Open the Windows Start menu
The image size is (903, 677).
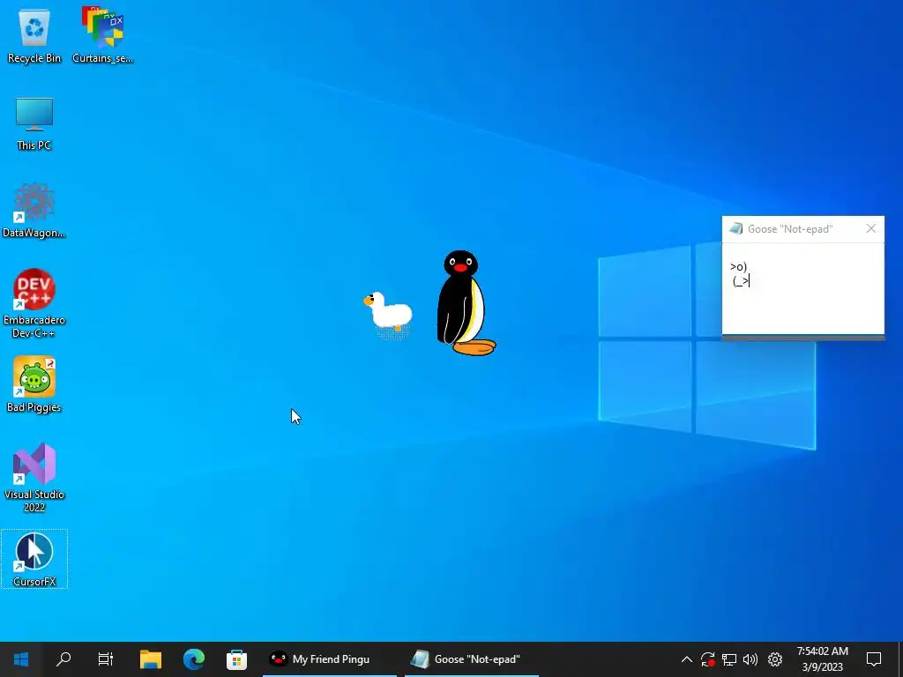click(21, 659)
